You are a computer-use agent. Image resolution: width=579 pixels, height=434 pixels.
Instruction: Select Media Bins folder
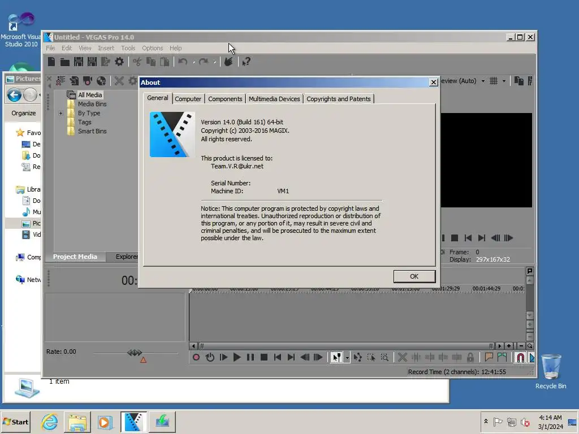[x=92, y=104]
